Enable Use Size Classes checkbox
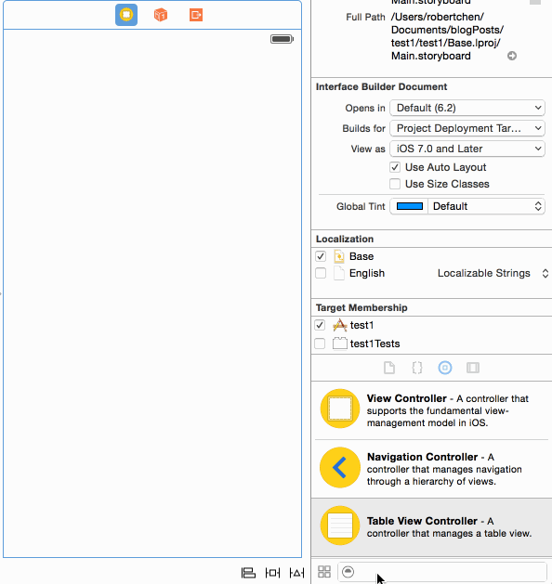552x584 pixels. (395, 184)
